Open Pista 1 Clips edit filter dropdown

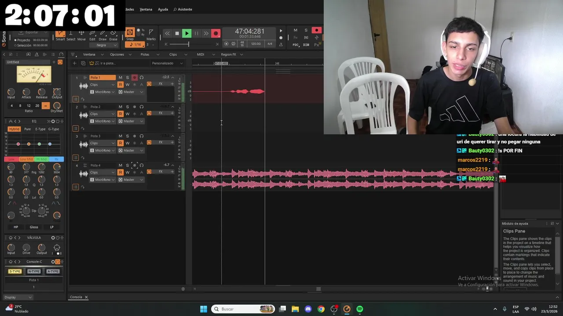102,85
